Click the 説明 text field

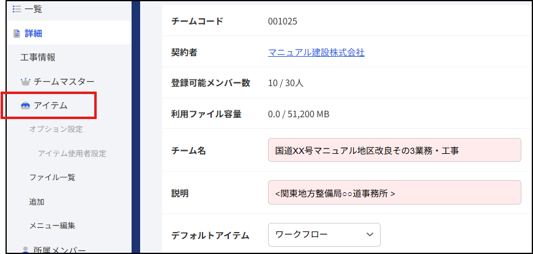[394, 192]
